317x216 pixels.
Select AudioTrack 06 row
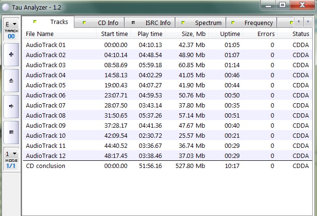coord(46,95)
